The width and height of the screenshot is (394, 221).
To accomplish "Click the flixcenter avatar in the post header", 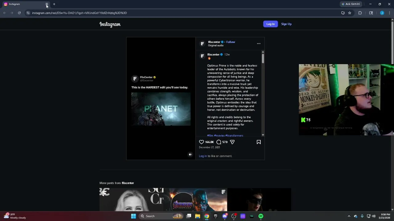I will (x=202, y=44).
